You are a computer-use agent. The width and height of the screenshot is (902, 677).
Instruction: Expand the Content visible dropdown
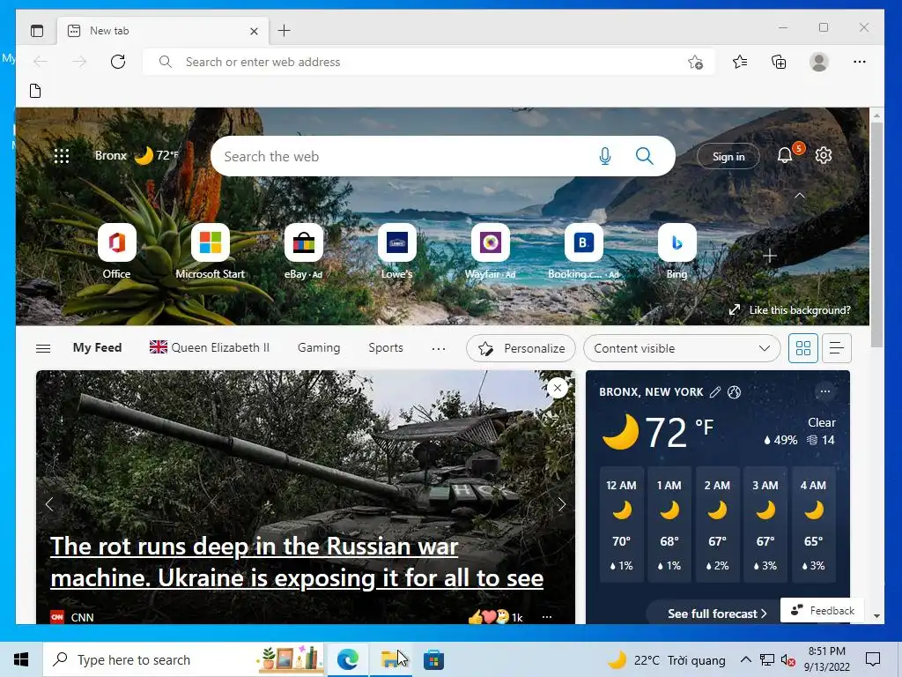pyautogui.click(x=682, y=348)
